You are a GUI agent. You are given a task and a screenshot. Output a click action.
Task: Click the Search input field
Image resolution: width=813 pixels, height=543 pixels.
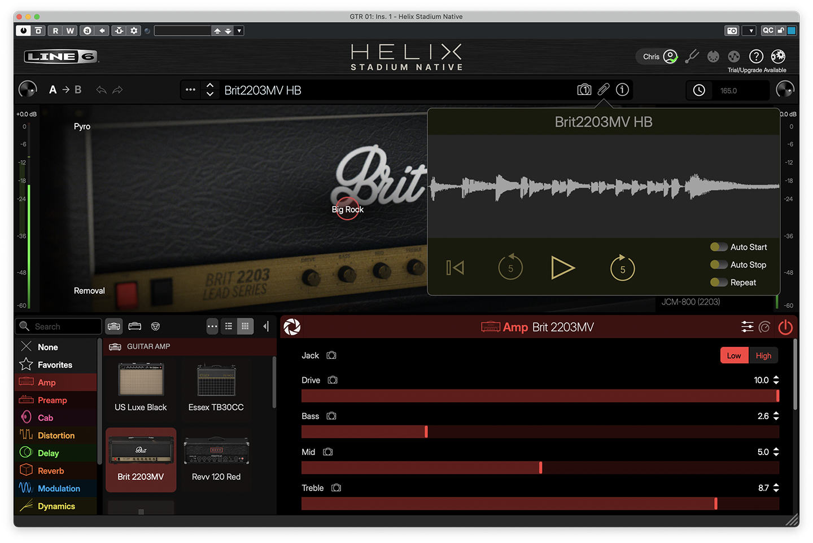[x=58, y=326]
